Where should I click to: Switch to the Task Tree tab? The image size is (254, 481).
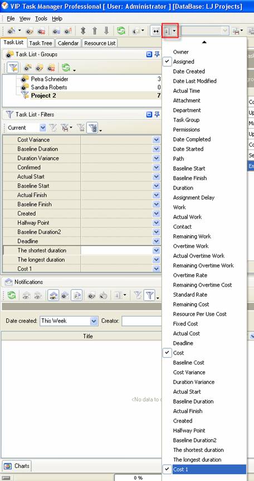[x=41, y=43]
